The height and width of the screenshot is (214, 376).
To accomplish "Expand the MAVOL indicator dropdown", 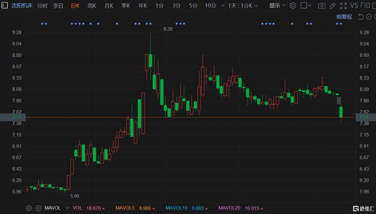I will (x=67, y=208).
